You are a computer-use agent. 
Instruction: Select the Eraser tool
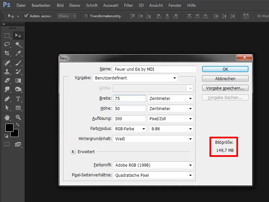click(x=7, y=80)
